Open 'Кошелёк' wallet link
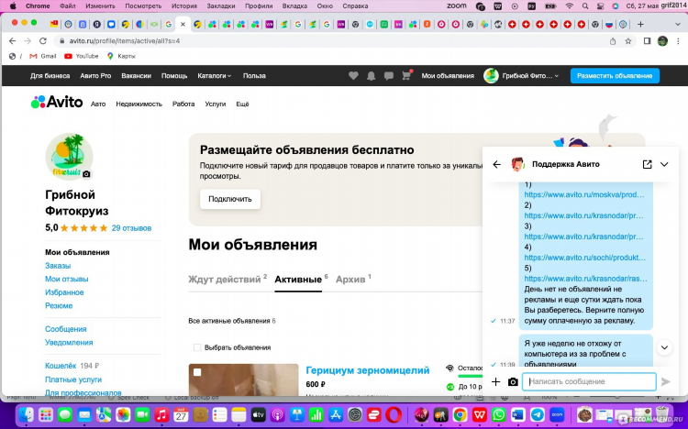This screenshot has height=429, width=688. pos(61,366)
